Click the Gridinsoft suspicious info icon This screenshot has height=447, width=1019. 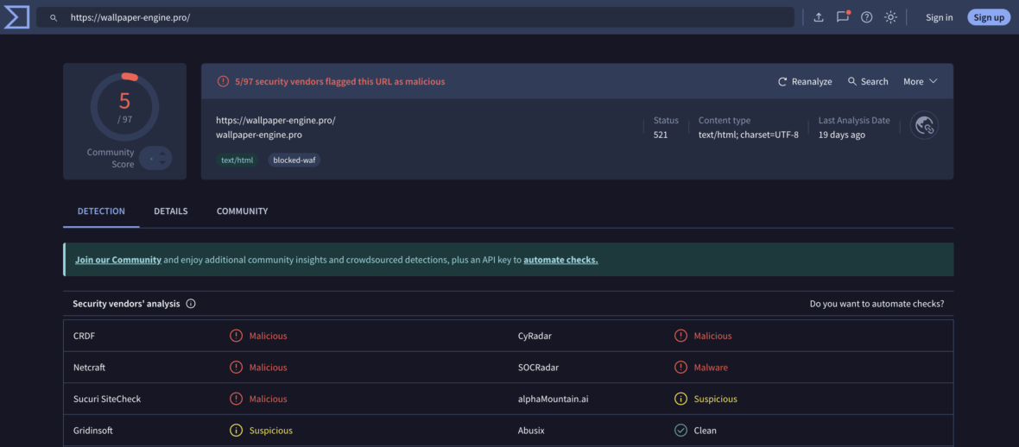click(236, 430)
